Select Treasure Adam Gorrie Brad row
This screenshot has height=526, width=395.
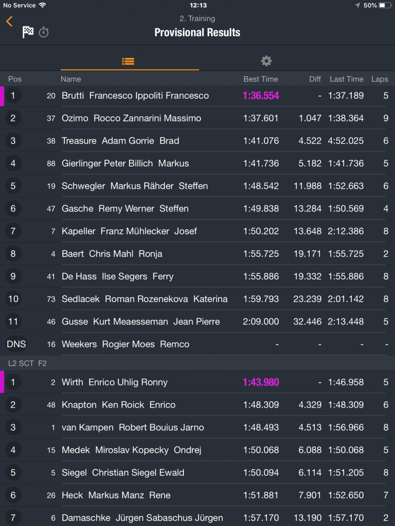point(197,140)
